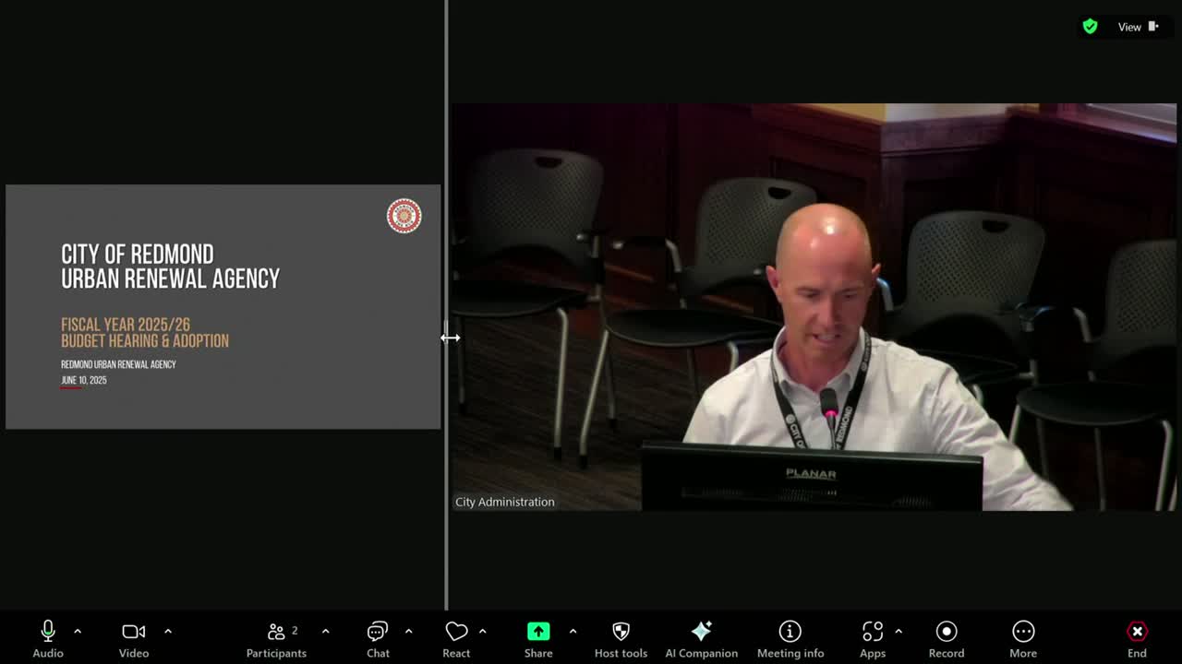Viewport: 1182px width, 664px height.
Task: Expand the caret next to Chat
Action: point(408,632)
